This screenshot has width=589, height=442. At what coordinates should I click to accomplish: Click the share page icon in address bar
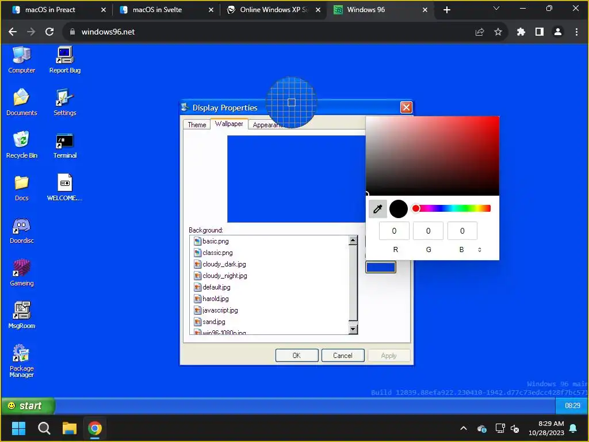[x=479, y=32]
